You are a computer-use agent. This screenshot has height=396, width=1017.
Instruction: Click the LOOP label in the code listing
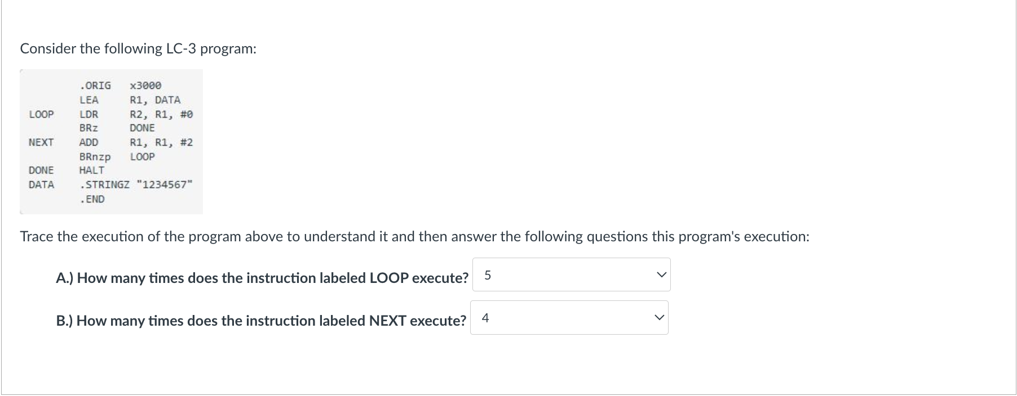click(41, 114)
